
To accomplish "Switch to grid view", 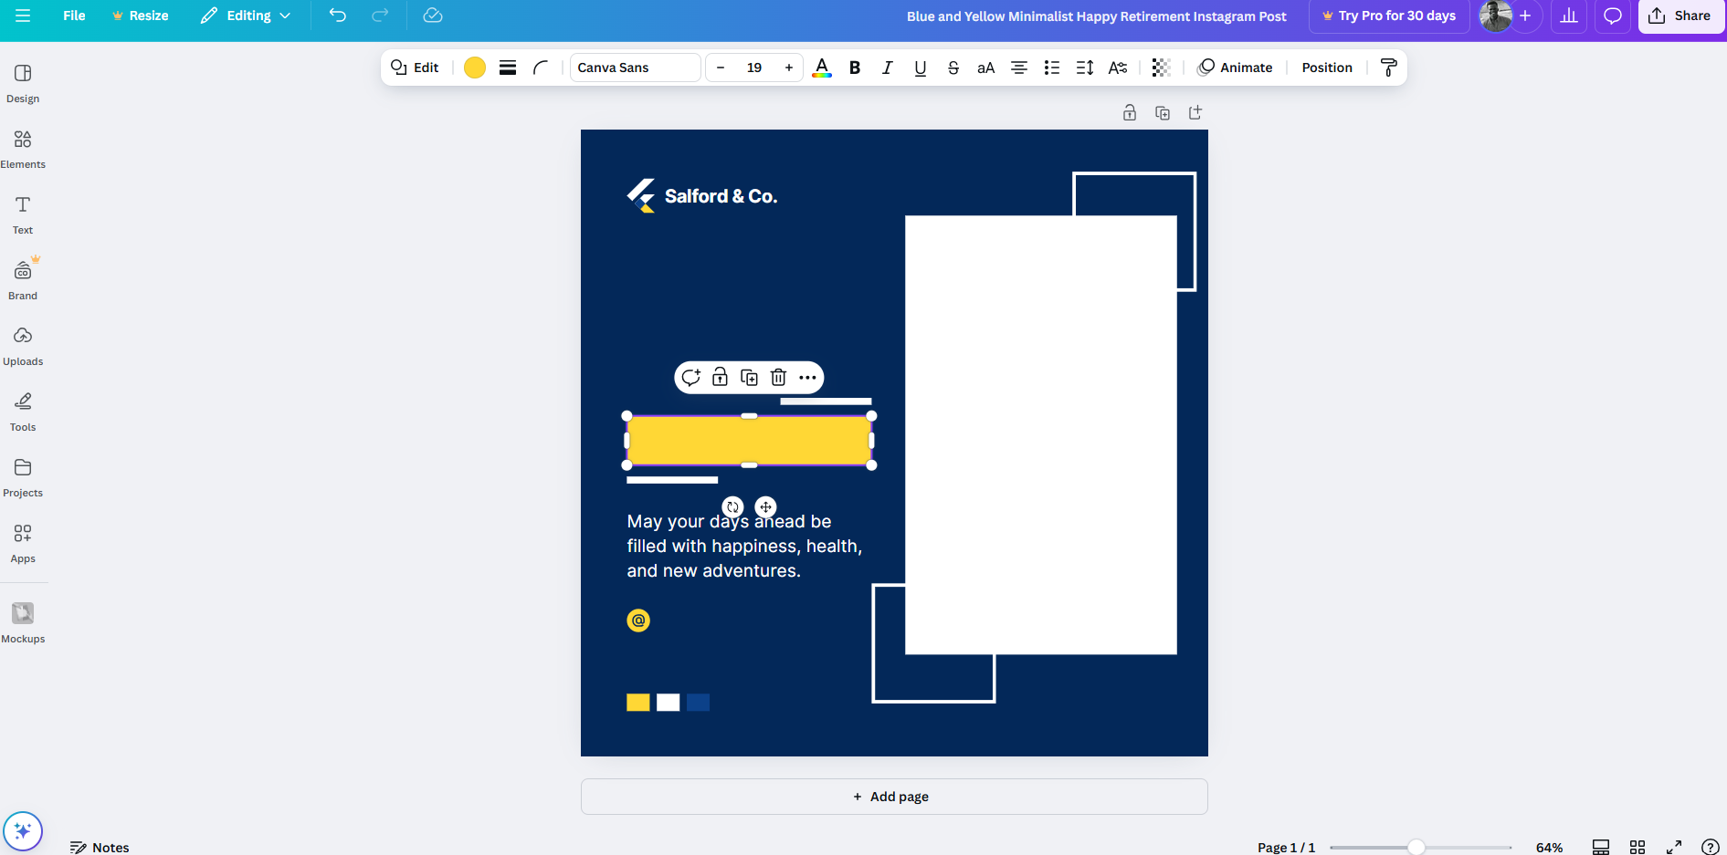I will click(1637, 848).
